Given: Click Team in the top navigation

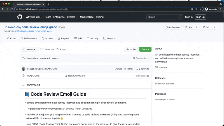Looking at the screenshot, I should 48,17.
